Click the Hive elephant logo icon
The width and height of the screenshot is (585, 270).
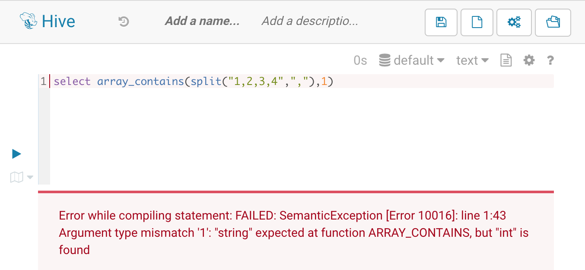tap(29, 21)
